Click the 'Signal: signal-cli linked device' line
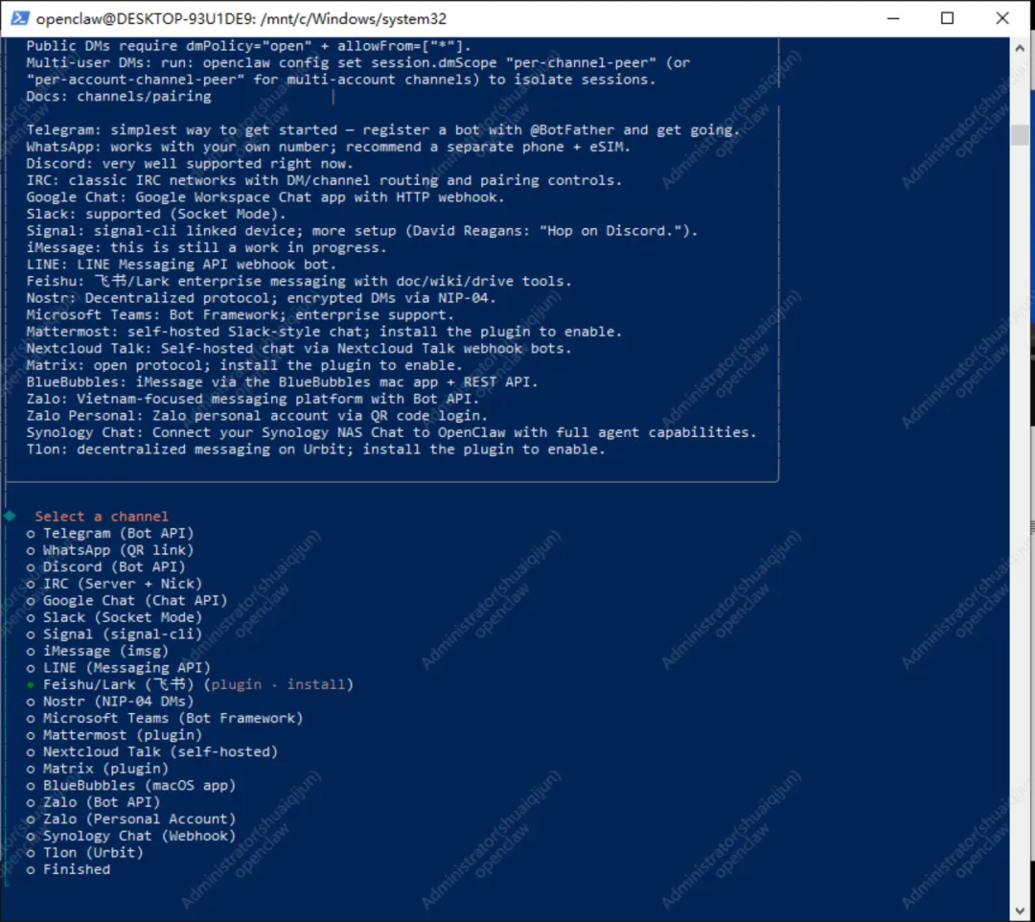This screenshot has width=1035, height=922. click(361, 231)
